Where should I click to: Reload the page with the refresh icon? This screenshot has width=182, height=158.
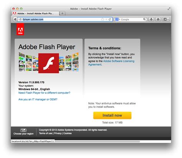[x=110, y=20]
